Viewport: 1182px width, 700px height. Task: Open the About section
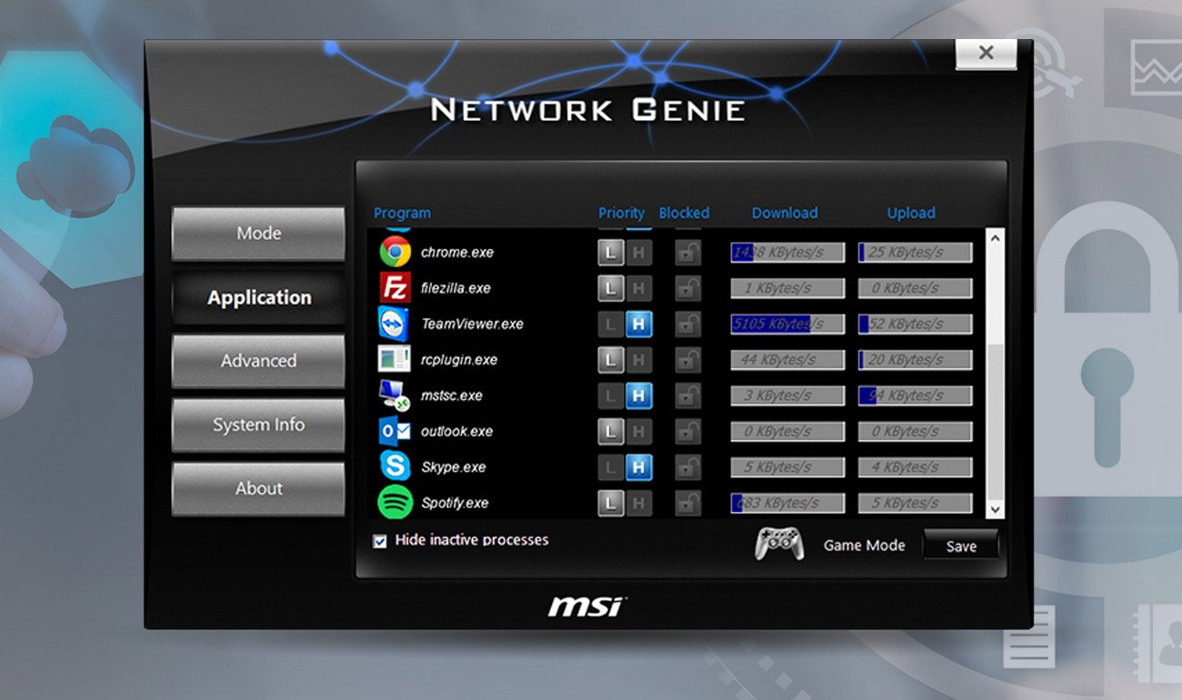[x=258, y=488]
